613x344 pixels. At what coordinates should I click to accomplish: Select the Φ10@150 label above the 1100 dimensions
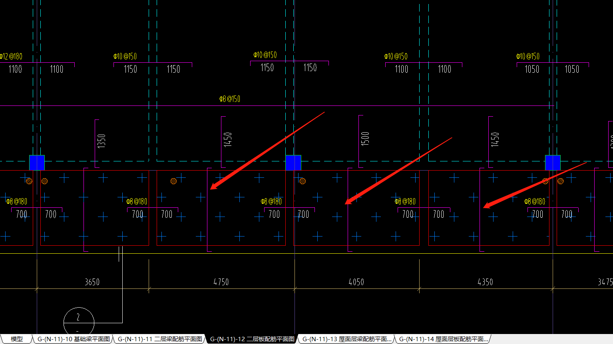click(x=396, y=56)
